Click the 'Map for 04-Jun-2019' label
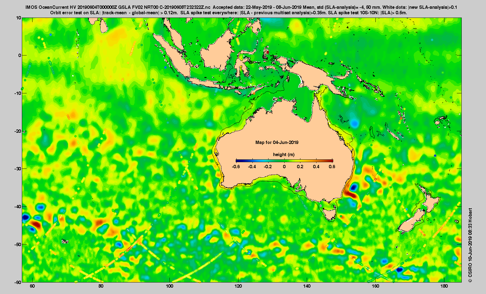Viewport: 486px width, 294px height. coord(277,142)
